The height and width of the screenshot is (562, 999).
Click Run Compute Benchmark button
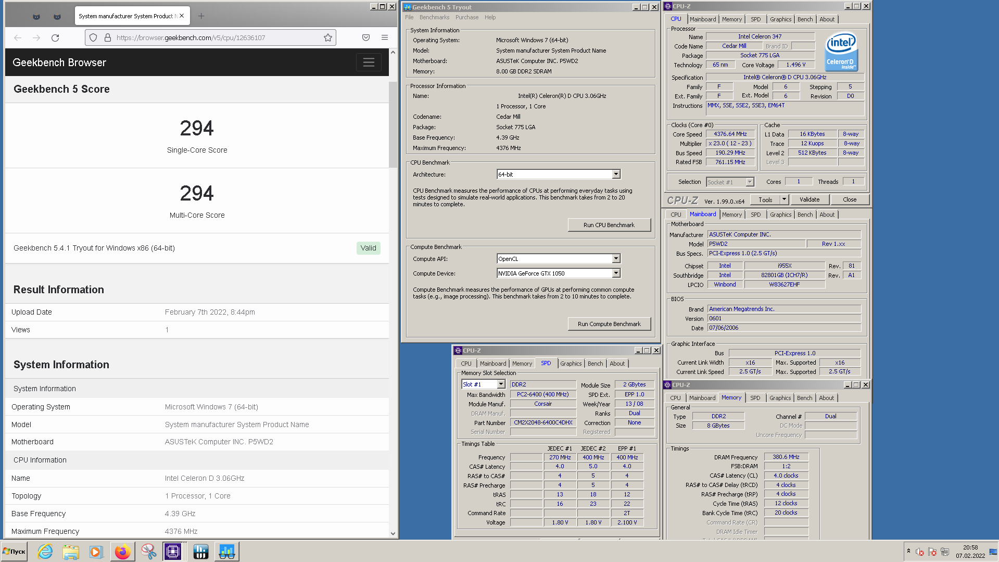(609, 324)
